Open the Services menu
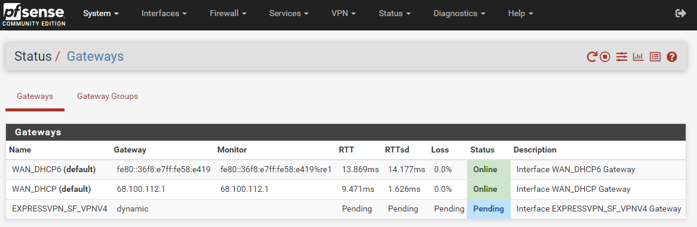This screenshot has height=227, width=697. 288,13
